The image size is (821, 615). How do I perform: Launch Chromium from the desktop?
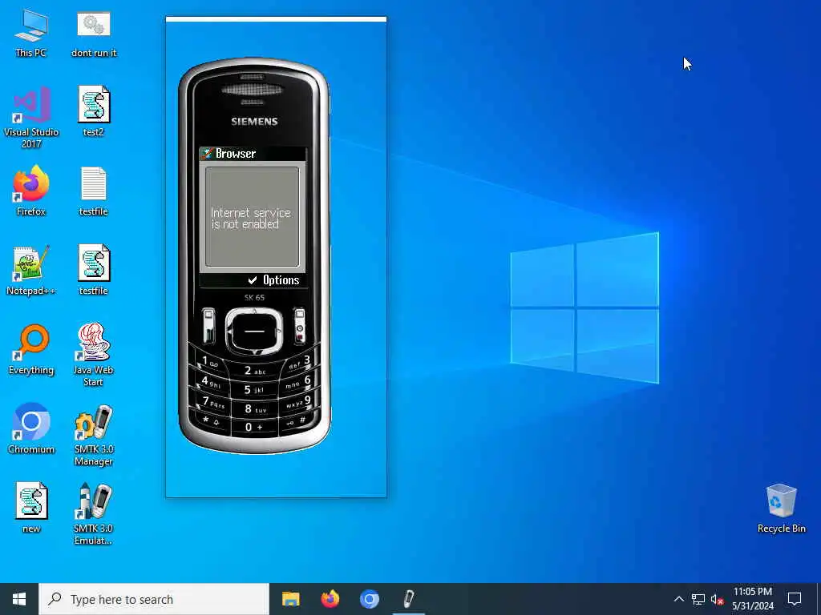(31, 429)
